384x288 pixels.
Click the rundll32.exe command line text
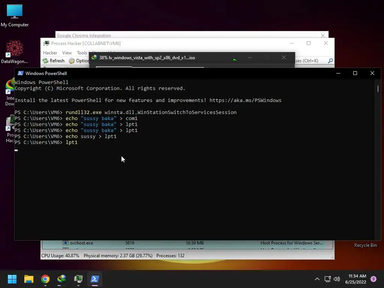pyautogui.click(x=151, y=112)
